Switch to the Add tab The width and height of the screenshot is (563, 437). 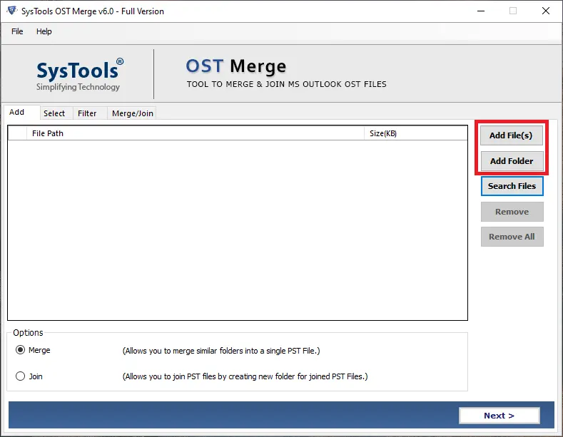click(x=21, y=113)
